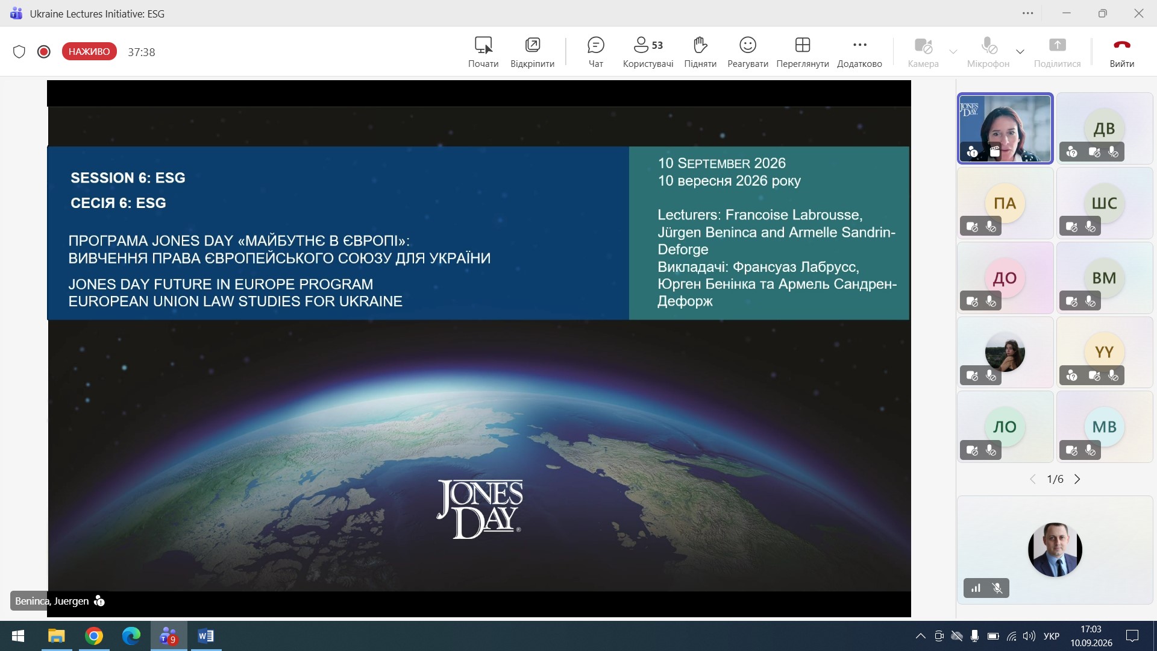The height and width of the screenshot is (651, 1157).
Task: Show the Користувачі participants list
Action: pyautogui.click(x=648, y=52)
